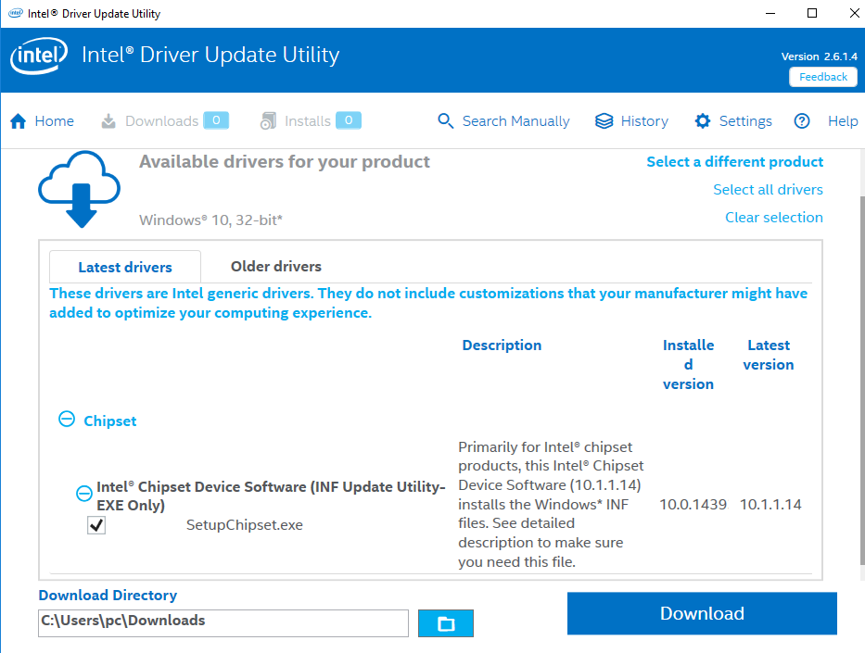865x653 pixels.
Task: Click the Windows 10, 32-bit text
Action: pyautogui.click(x=210, y=220)
